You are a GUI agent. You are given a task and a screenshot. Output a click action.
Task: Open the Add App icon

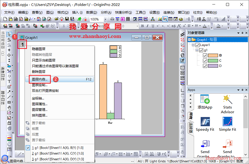(x=205, y=102)
